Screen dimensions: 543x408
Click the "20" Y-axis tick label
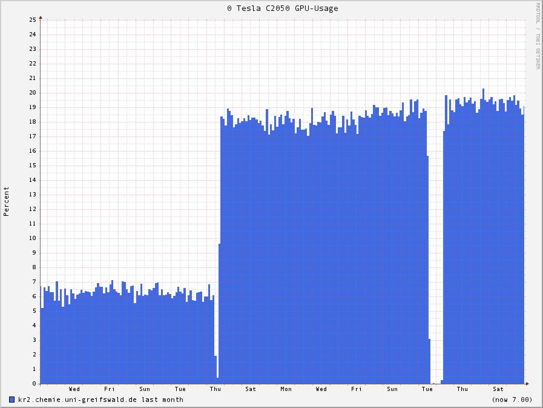(x=33, y=93)
